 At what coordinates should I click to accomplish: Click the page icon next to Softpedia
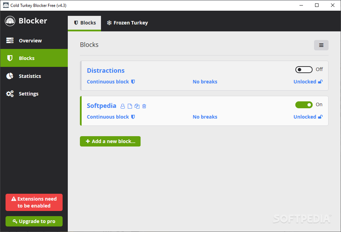point(130,106)
